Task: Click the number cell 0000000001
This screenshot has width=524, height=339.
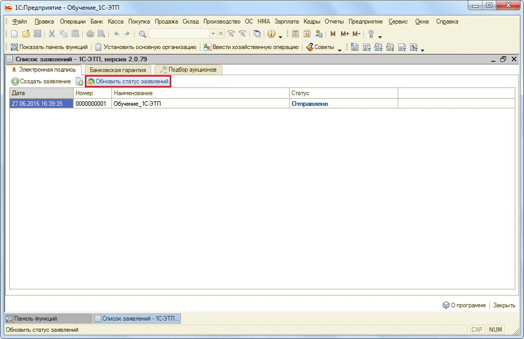Action: 92,104
